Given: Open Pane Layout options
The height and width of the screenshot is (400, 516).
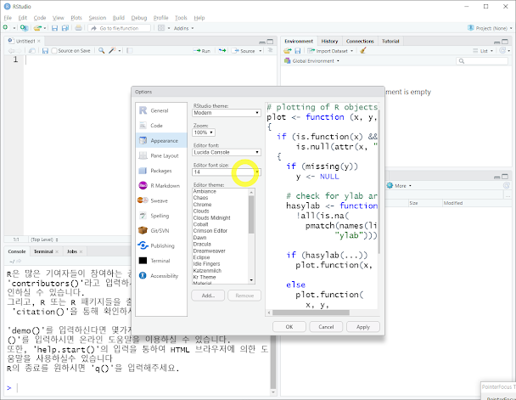Looking at the screenshot, I should click(161, 155).
